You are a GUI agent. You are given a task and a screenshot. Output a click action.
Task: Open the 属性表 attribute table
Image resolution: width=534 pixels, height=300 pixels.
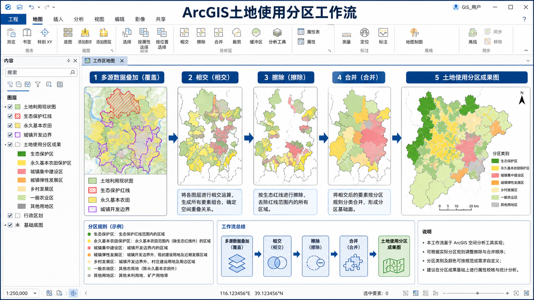coord(309,32)
